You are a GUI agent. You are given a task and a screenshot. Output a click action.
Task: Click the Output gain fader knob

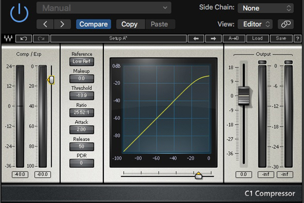(x=244, y=96)
